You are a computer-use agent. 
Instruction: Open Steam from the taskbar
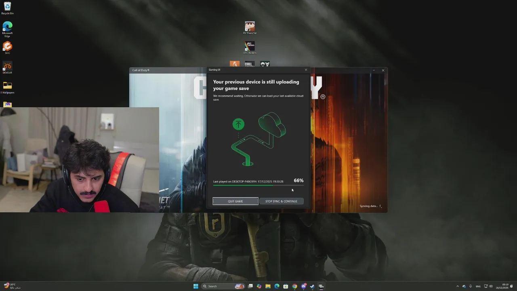coord(312,286)
